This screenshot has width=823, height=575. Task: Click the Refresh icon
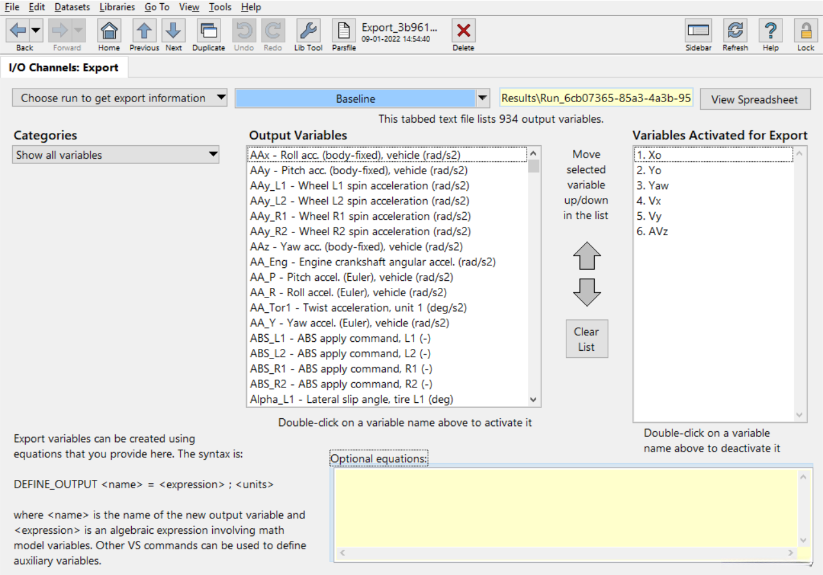(735, 30)
